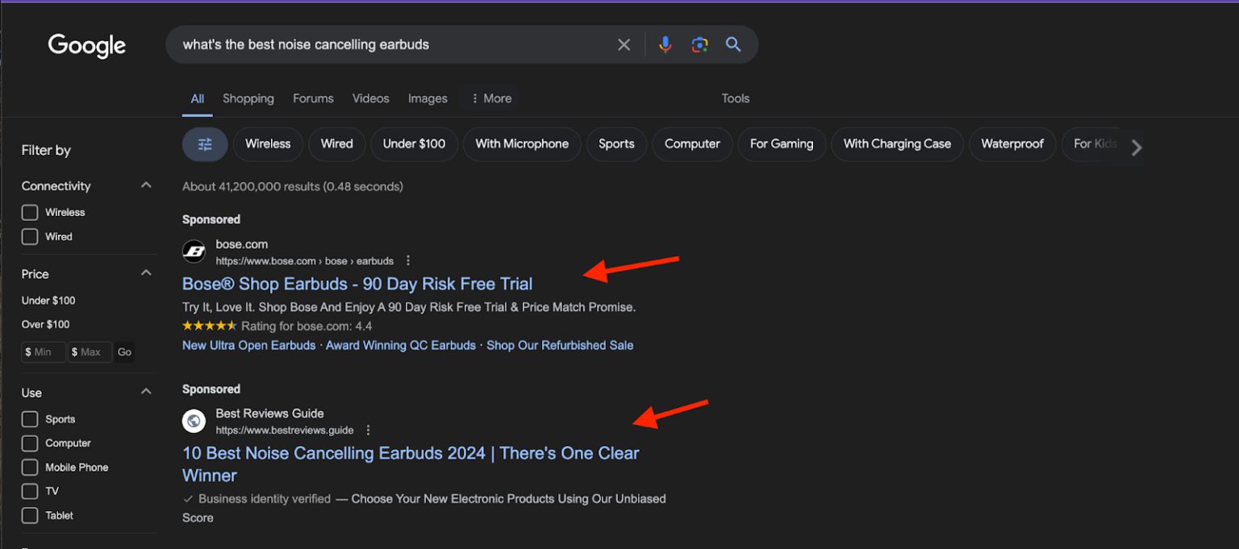Viewport: 1239px width, 549px height.
Task: Collapse the Price filter section
Action: [x=146, y=272]
